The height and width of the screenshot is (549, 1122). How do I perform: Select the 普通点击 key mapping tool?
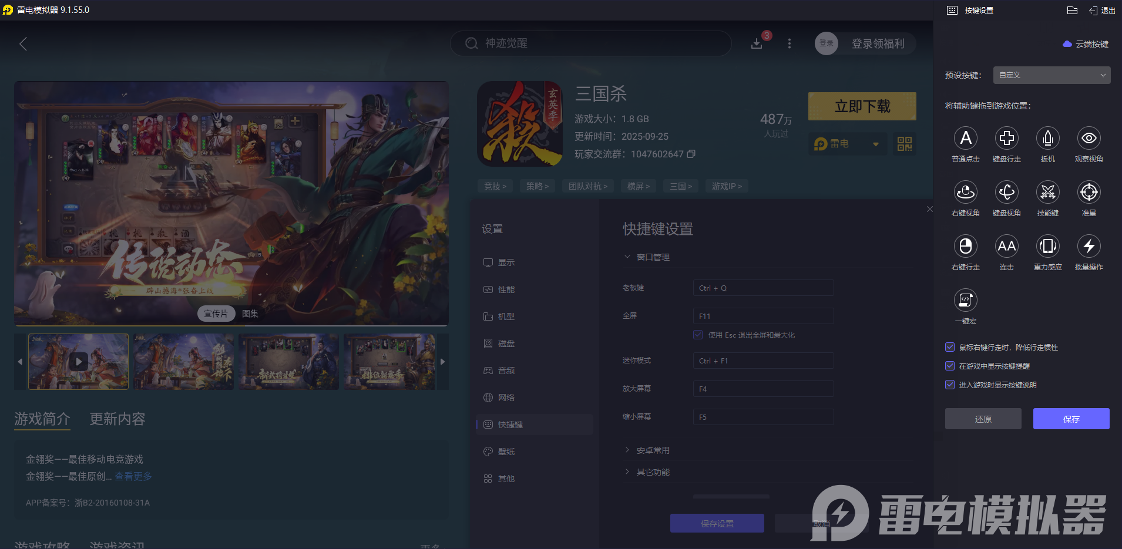pyautogui.click(x=966, y=139)
